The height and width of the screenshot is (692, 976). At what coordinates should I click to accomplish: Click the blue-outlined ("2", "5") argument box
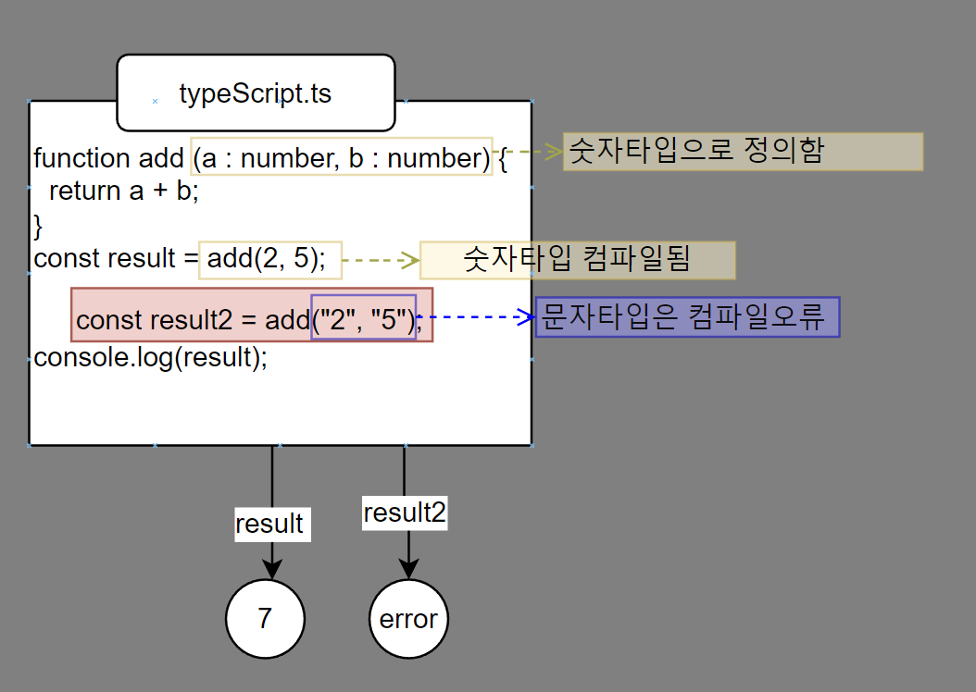tap(363, 317)
